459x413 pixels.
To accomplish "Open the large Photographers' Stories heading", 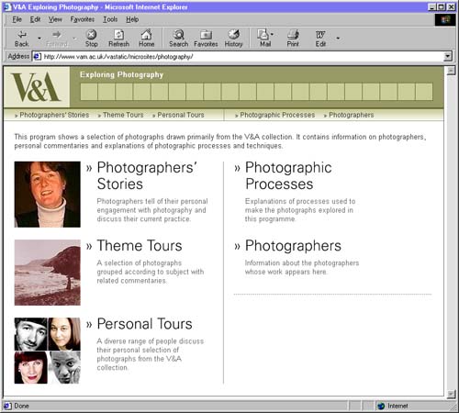I will pos(147,175).
